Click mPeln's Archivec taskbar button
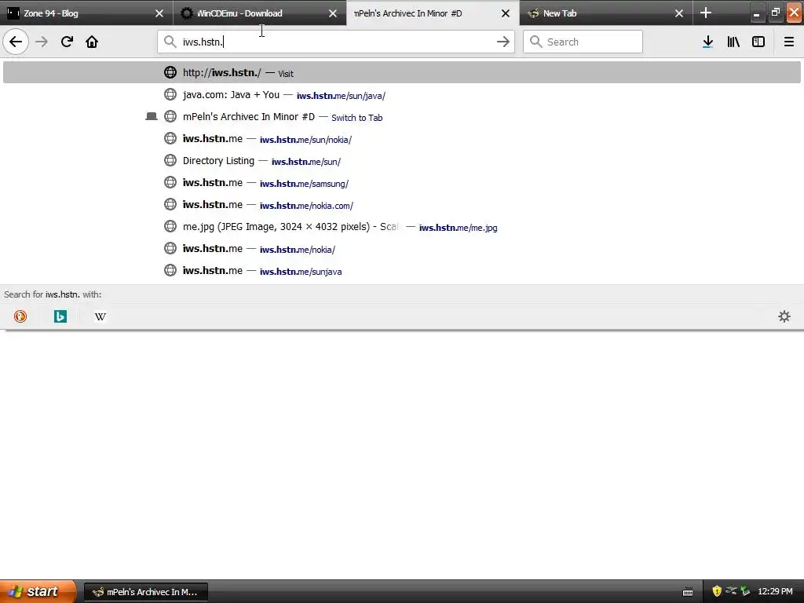This screenshot has width=804, height=603. click(145, 592)
